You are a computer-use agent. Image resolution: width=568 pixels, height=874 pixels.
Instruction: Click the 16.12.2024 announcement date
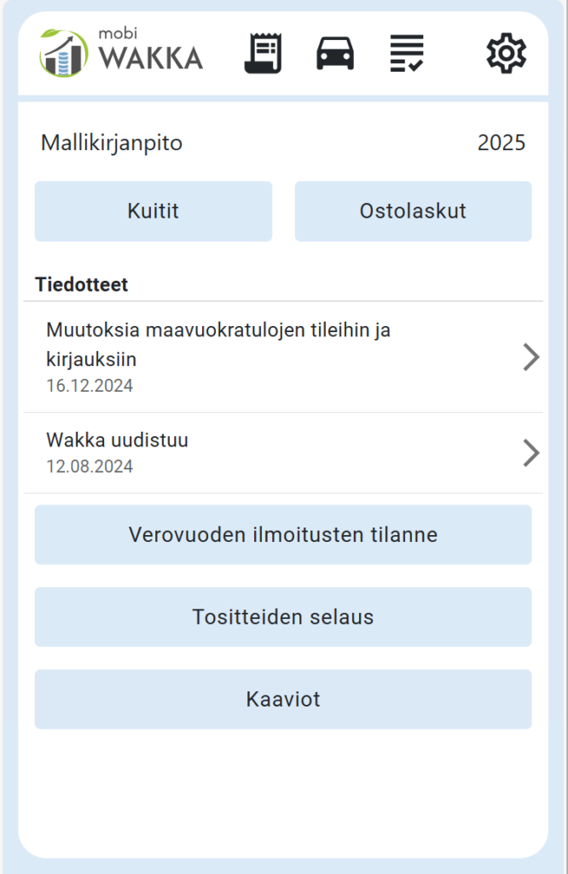coord(90,386)
